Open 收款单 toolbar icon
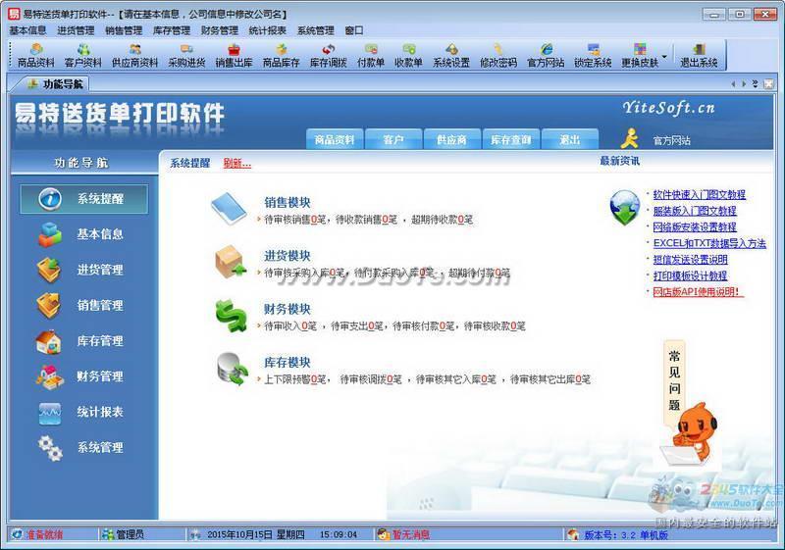The width and height of the screenshot is (785, 550). pos(408,55)
